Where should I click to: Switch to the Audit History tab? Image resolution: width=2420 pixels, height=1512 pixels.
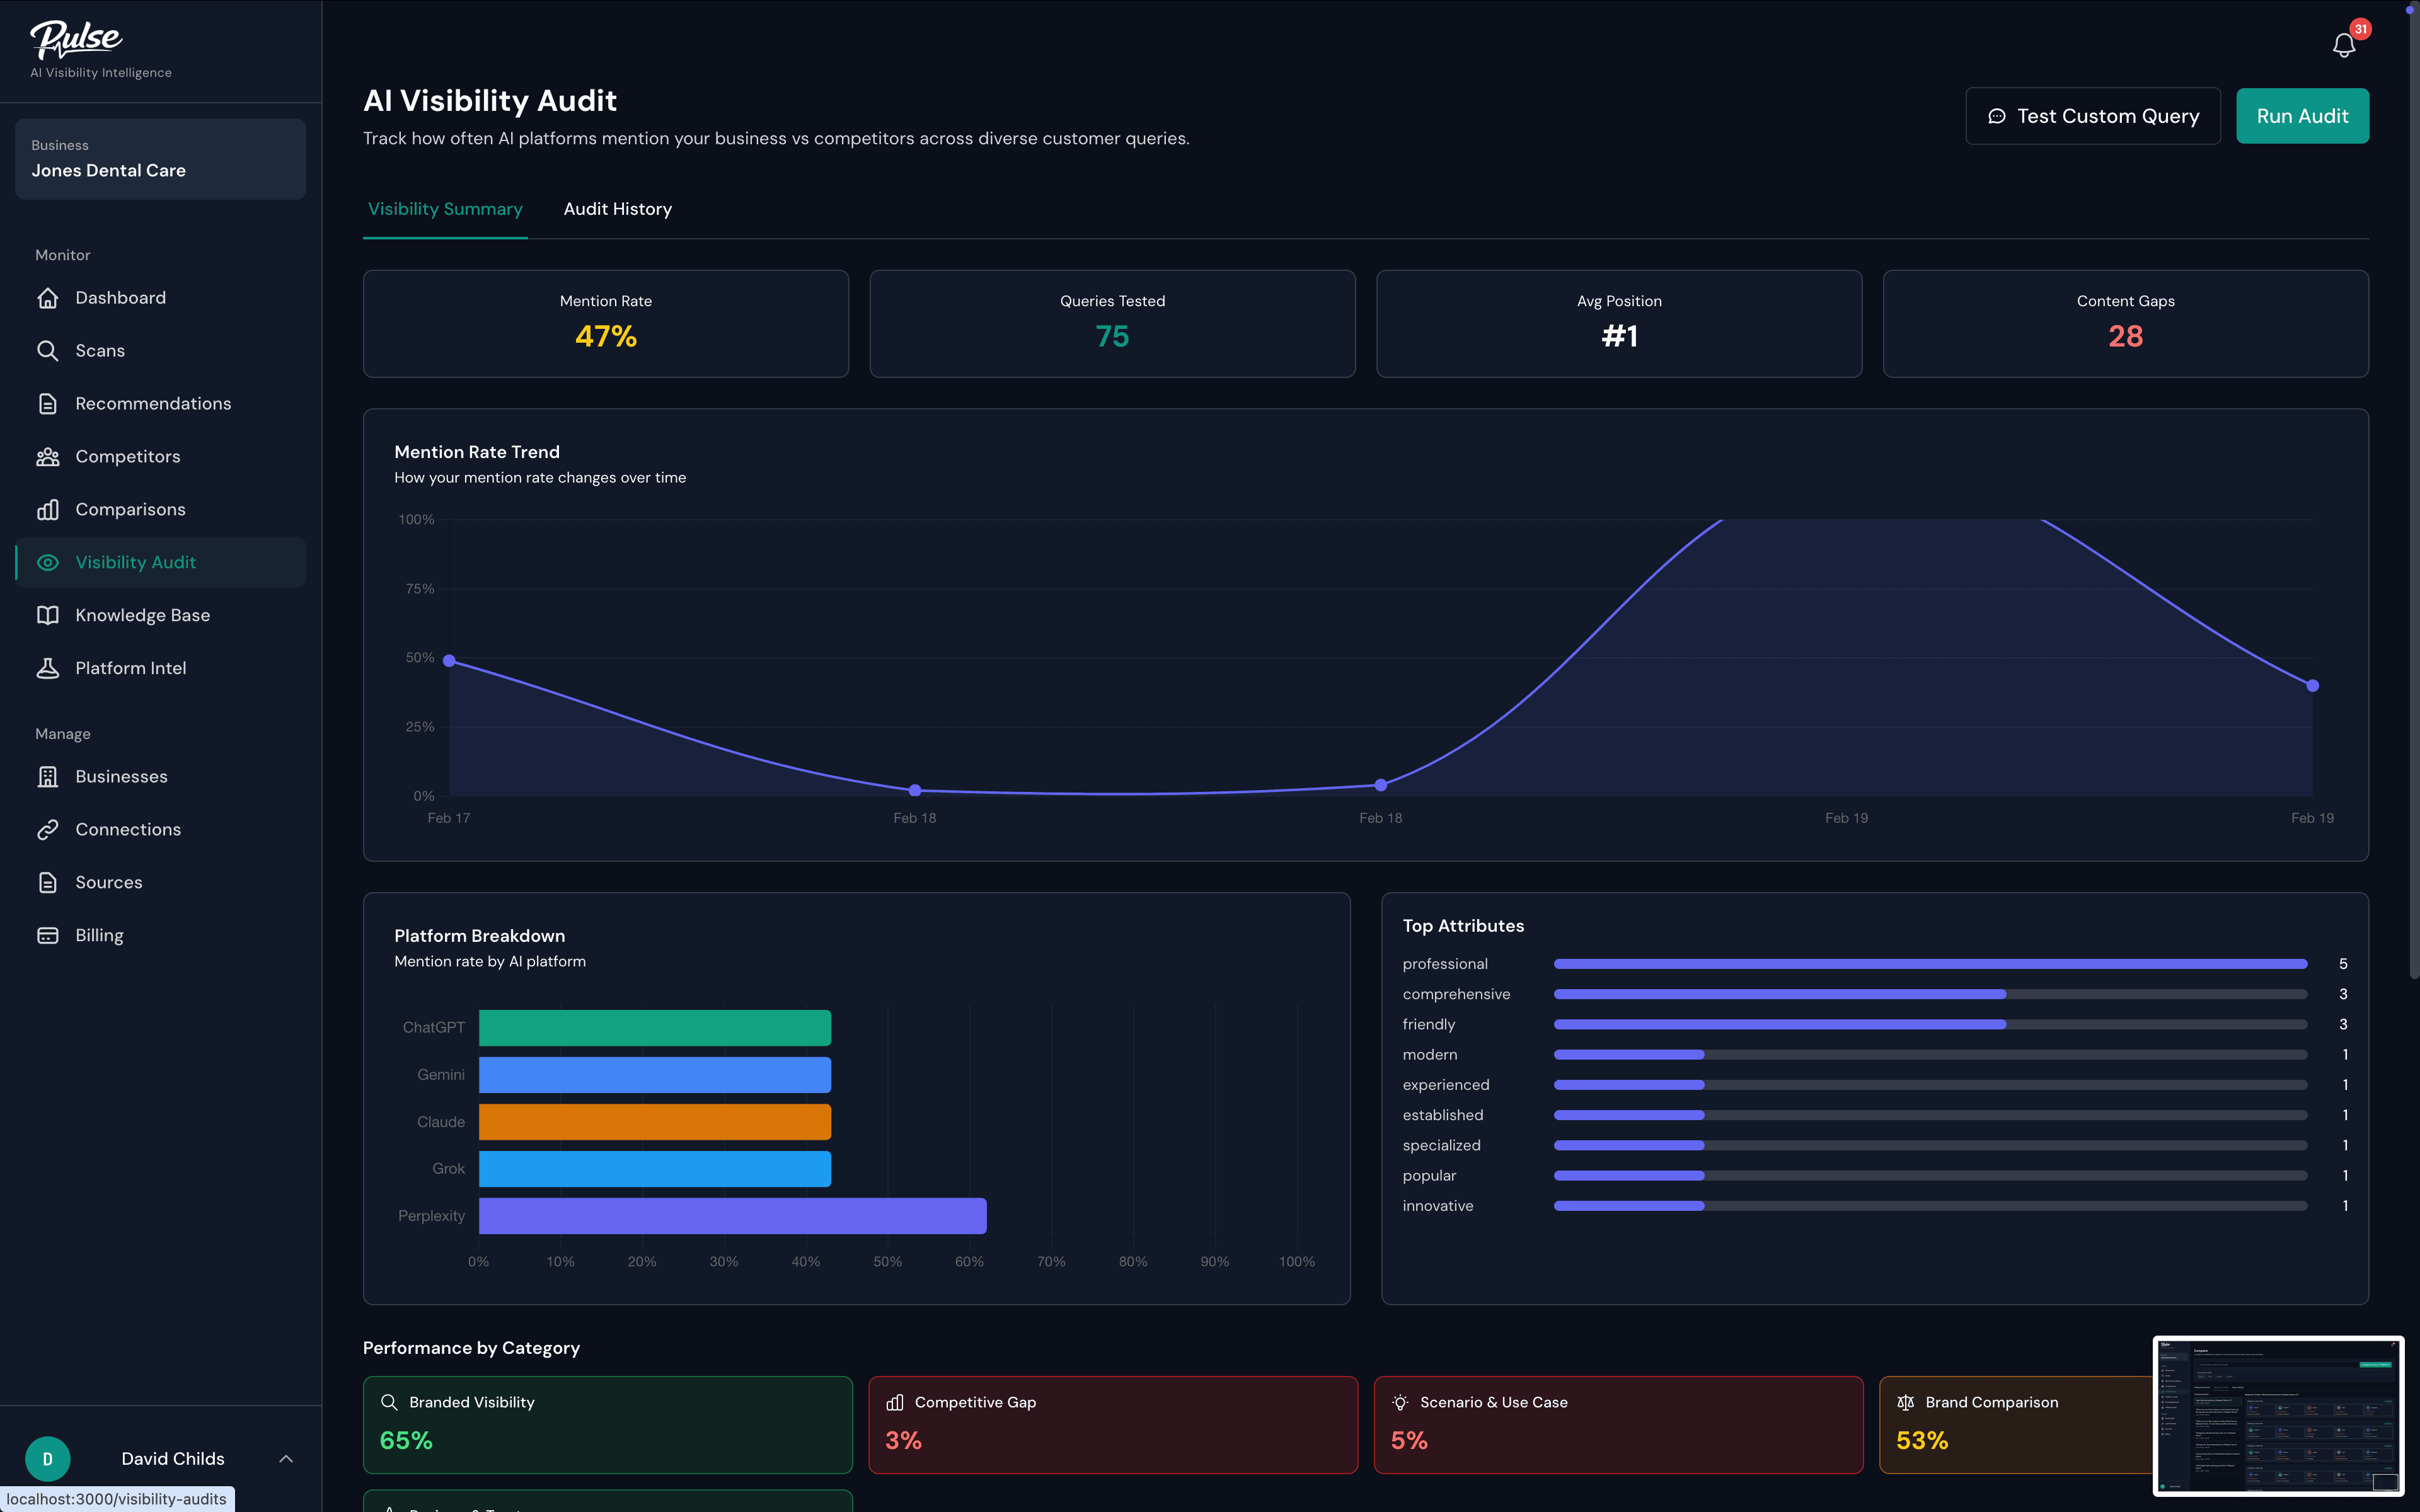coord(617,209)
